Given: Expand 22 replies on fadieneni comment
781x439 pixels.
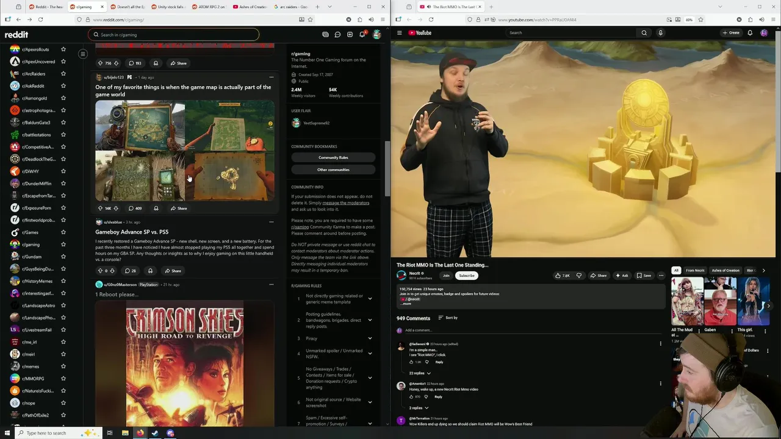Looking at the screenshot, I should tap(420, 373).
